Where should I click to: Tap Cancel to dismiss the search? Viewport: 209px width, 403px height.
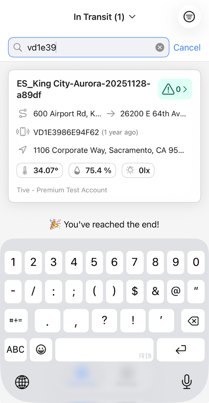(187, 47)
